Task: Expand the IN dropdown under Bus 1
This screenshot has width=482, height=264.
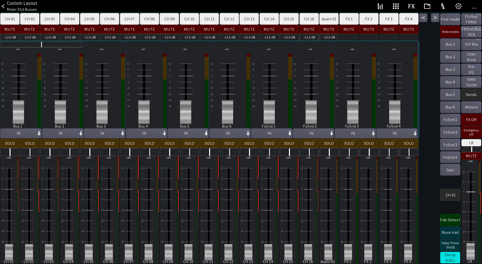Action: [21, 133]
